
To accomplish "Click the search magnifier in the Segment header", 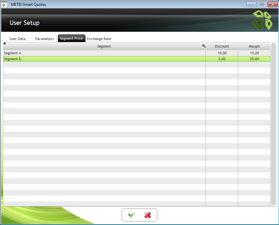I will click(x=204, y=46).
